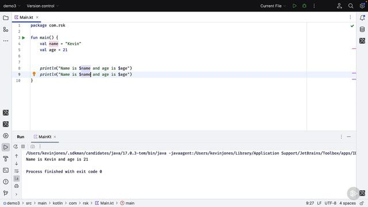Open the 9:27 line and column indicator
The height and width of the screenshot is (207, 368).
tap(310, 203)
